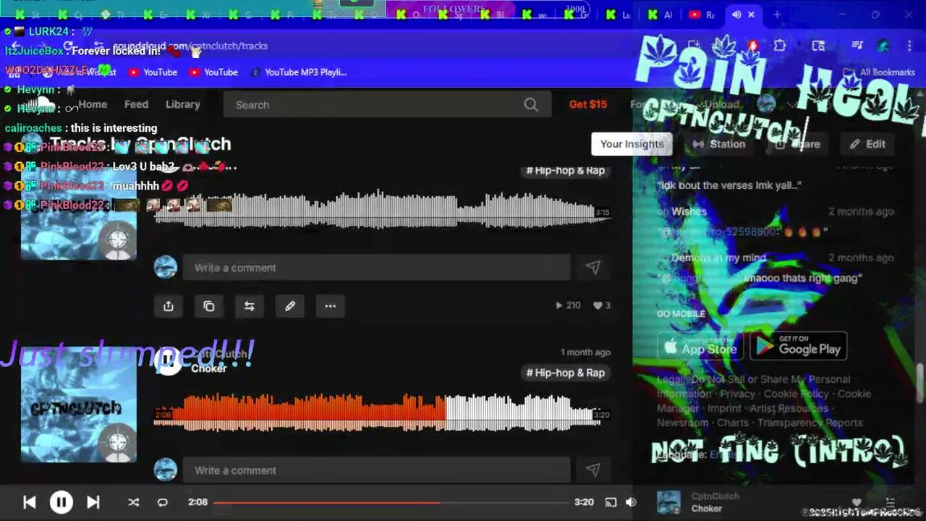
Task: Toggle repeat in the player bar
Action: [x=163, y=502]
